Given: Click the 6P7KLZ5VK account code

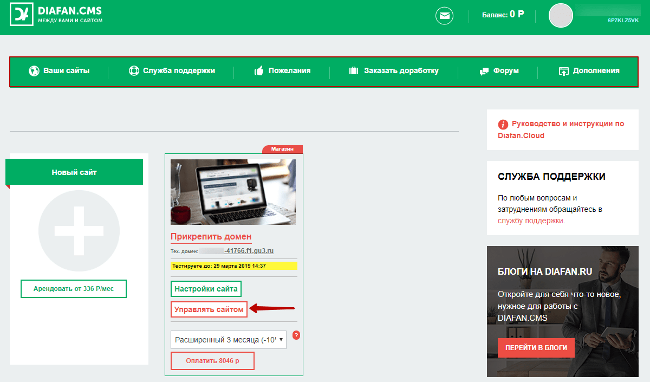Looking at the screenshot, I should point(623,20).
